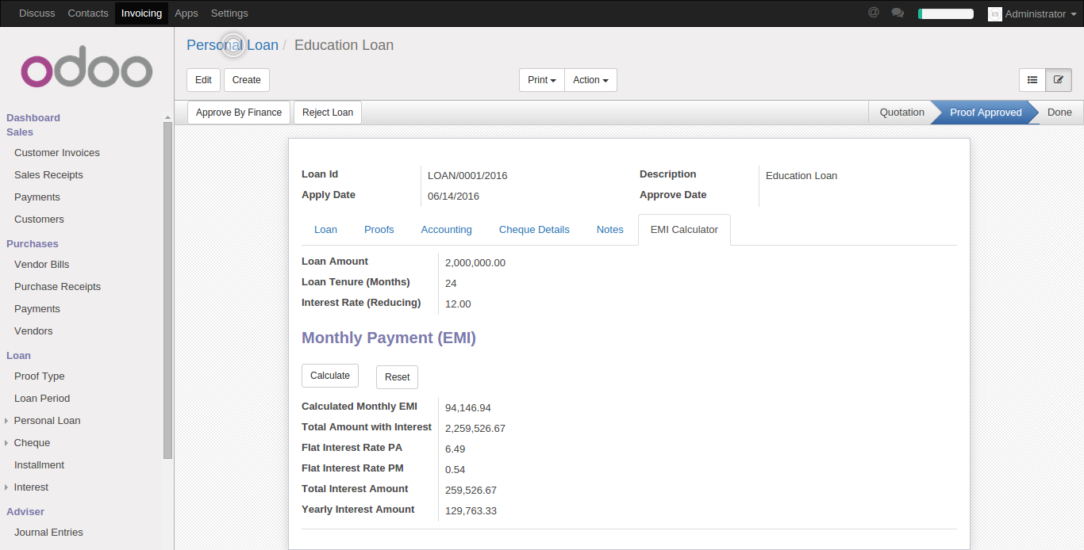This screenshot has height=550, width=1084.
Task: Open the Contacts menu
Action: tap(88, 13)
